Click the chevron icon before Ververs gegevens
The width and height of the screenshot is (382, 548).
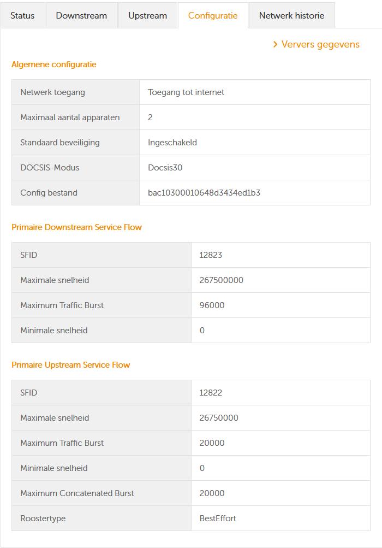276,44
